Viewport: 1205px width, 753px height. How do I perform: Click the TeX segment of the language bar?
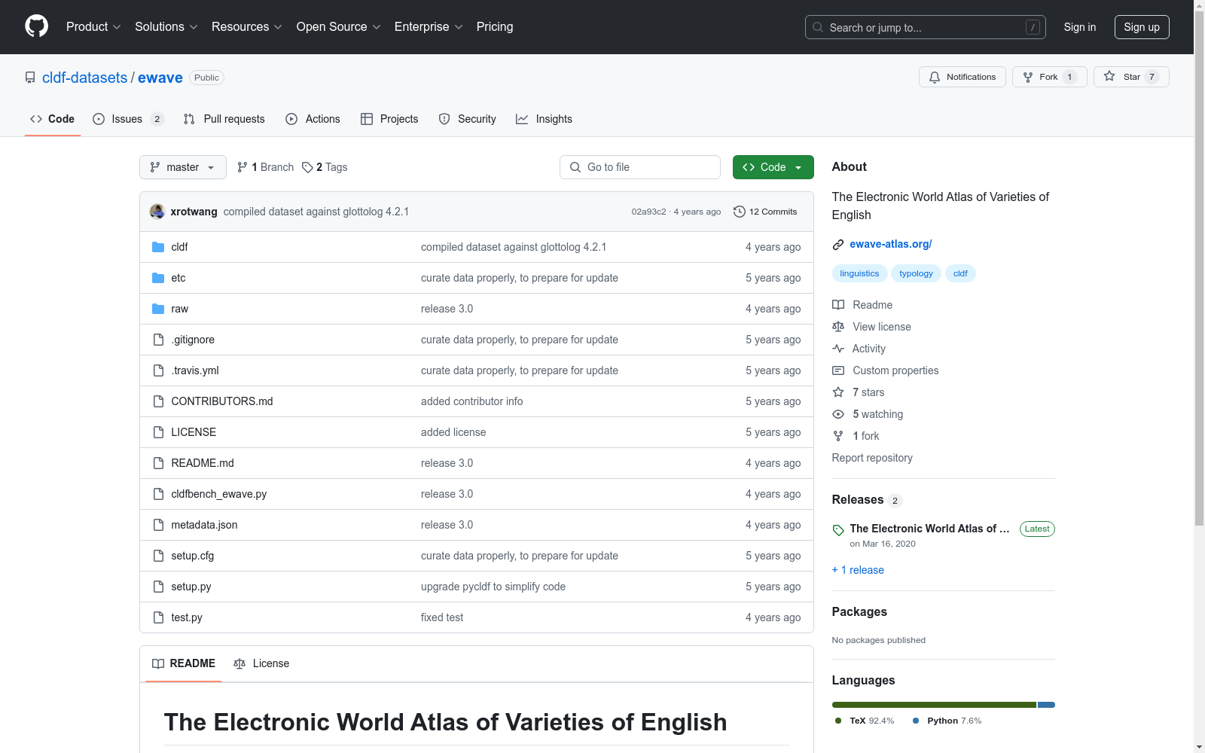click(934, 705)
